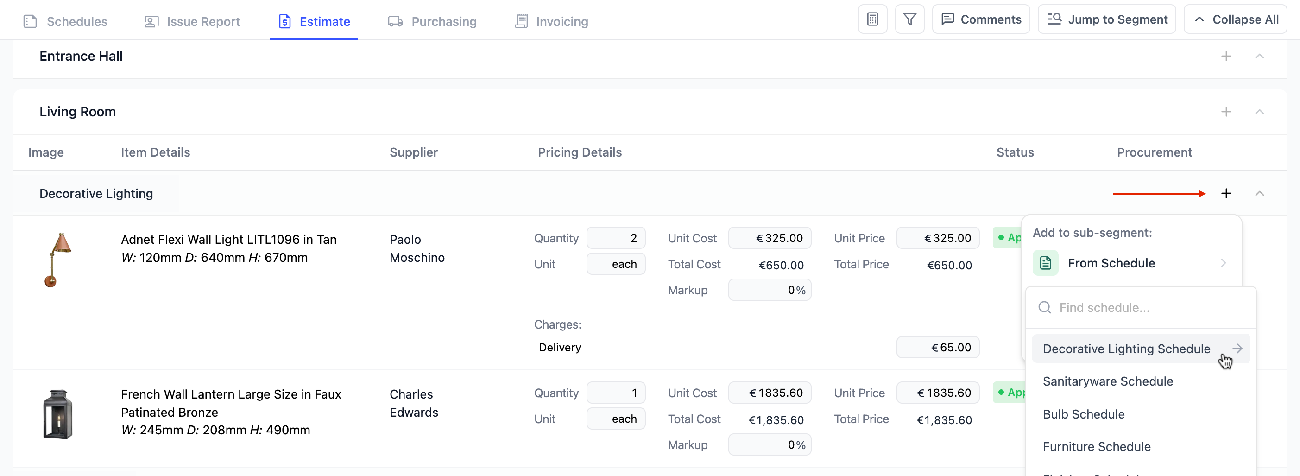Edit Quantity for French Wall Lantern
This screenshot has height=476, width=1300.
(616, 393)
